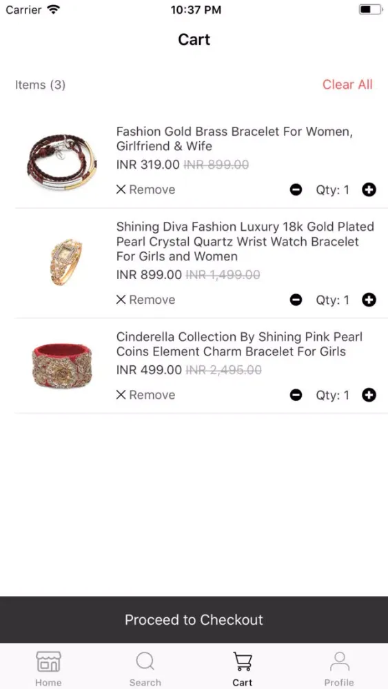This screenshot has height=689, width=388.
Task: Go to the Profile tab
Action: click(339, 669)
